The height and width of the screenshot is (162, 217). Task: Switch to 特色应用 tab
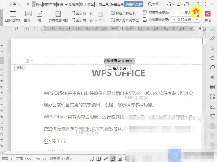(x=117, y=4)
